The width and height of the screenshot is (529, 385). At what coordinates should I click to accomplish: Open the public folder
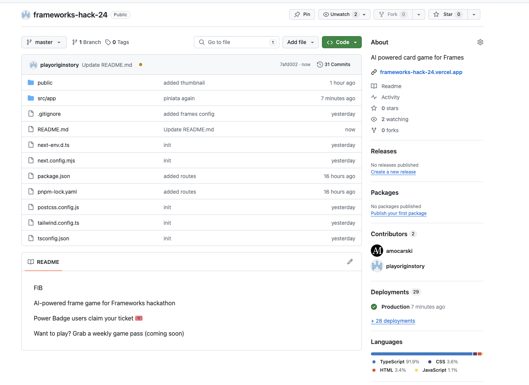pos(45,83)
